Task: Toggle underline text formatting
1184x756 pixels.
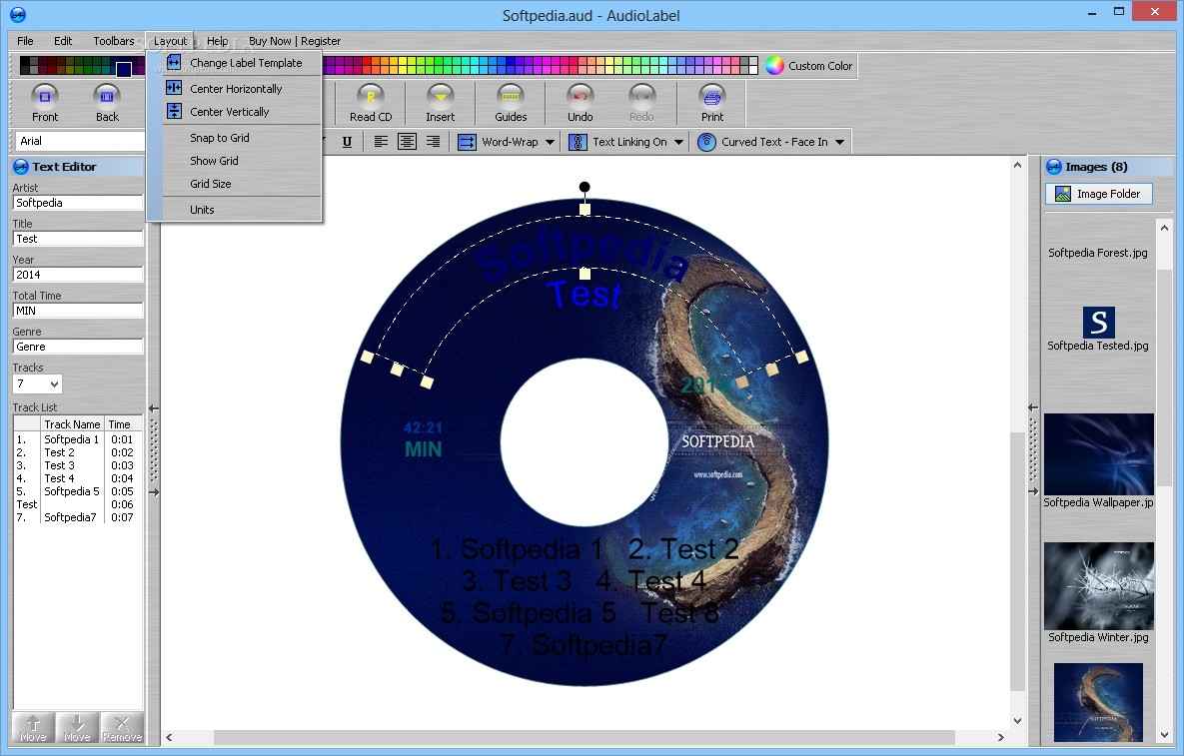Action: tap(348, 142)
